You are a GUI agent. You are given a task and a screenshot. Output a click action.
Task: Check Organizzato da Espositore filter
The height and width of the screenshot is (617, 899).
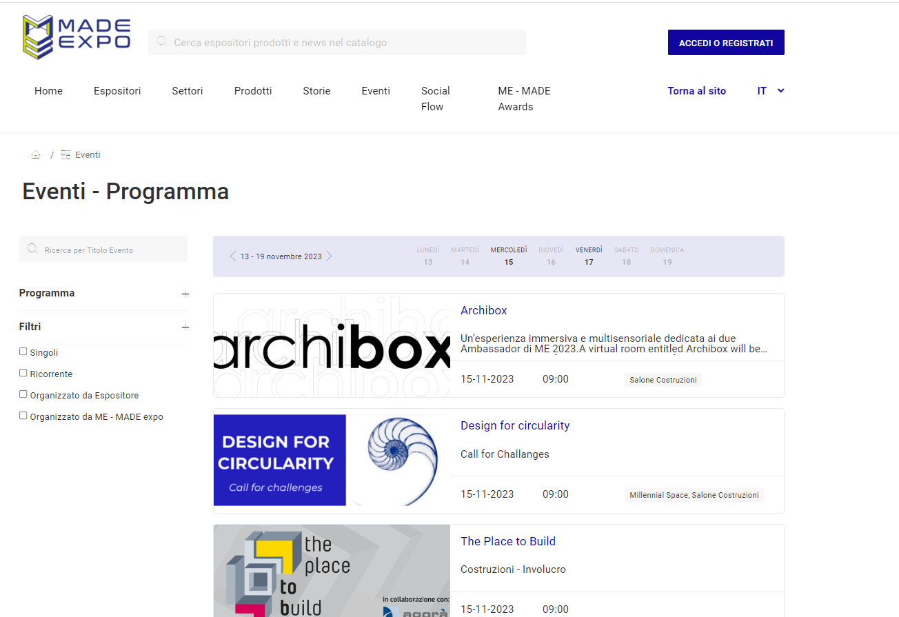23,394
